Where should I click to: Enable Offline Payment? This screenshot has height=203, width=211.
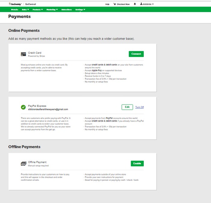pos(137,164)
